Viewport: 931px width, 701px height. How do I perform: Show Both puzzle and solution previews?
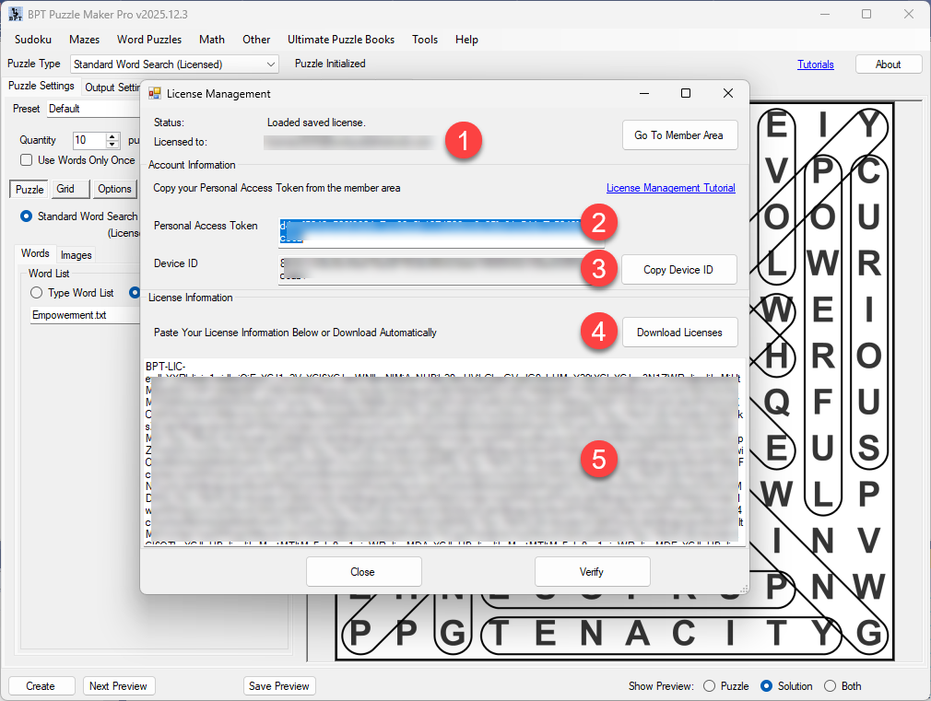[828, 686]
